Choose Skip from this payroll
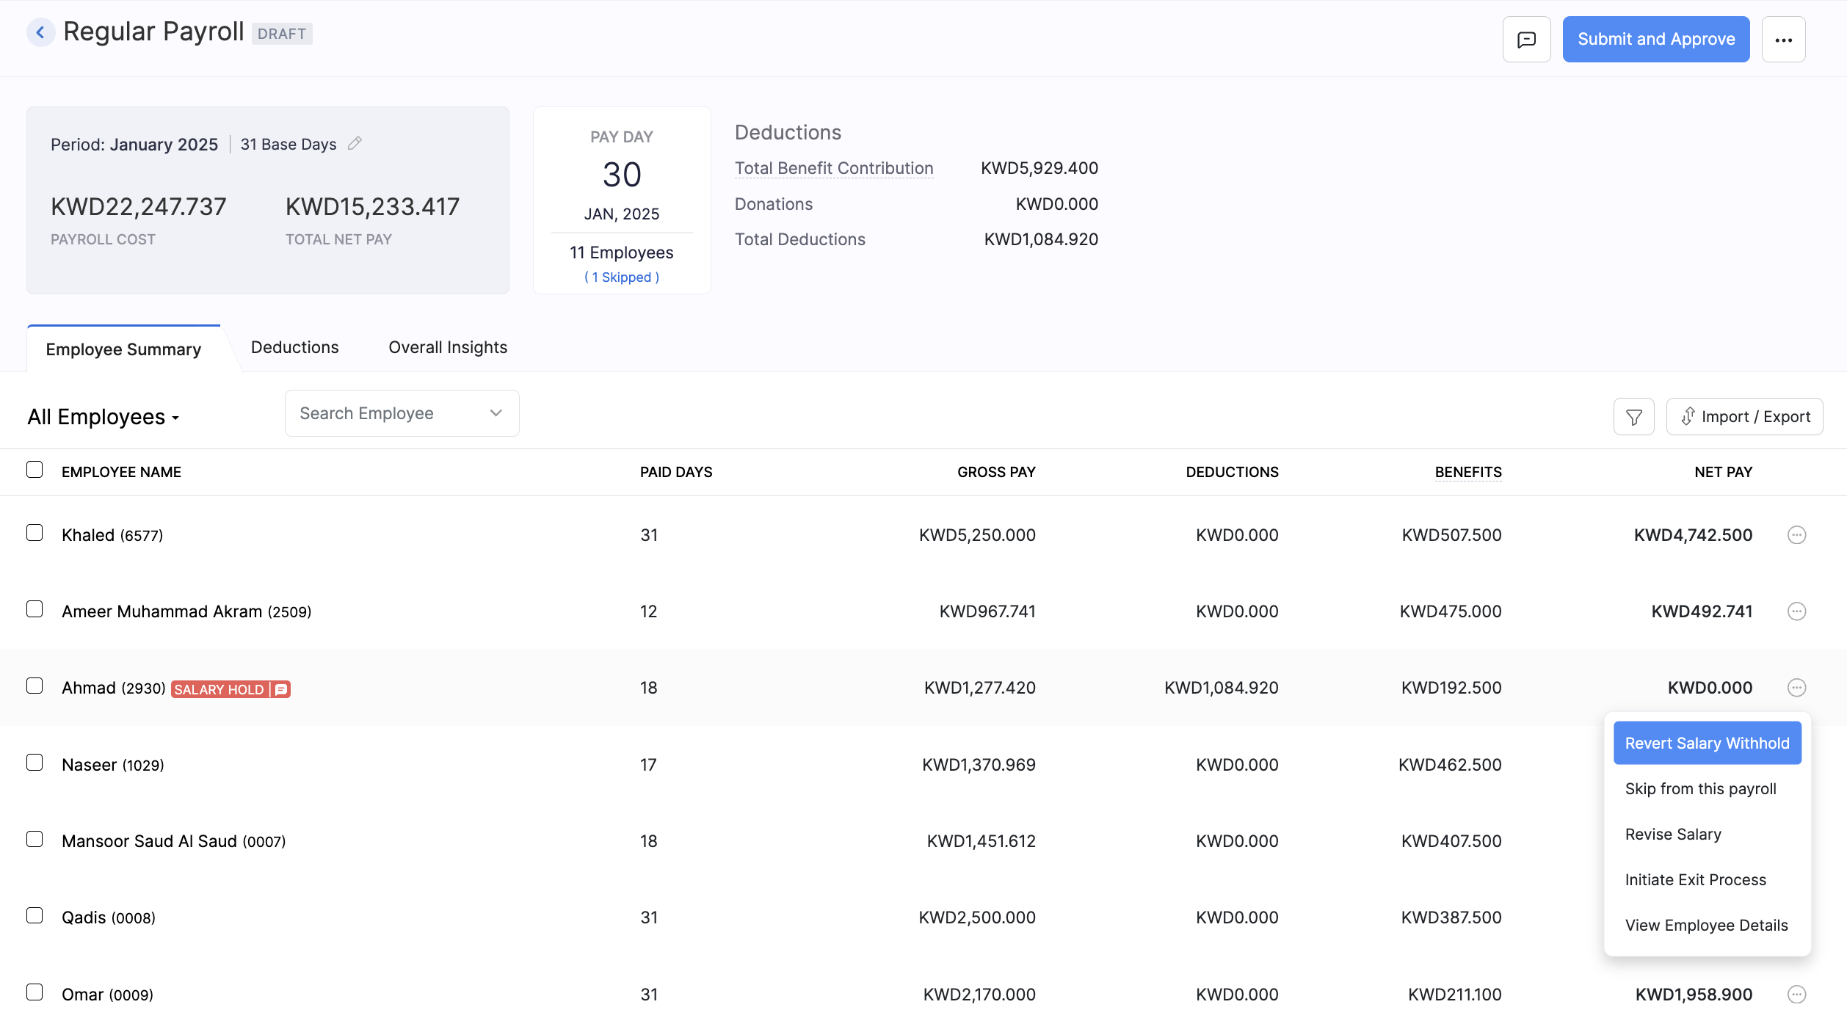This screenshot has width=1847, height=1032. pyautogui.click(x=1700, y=788)
